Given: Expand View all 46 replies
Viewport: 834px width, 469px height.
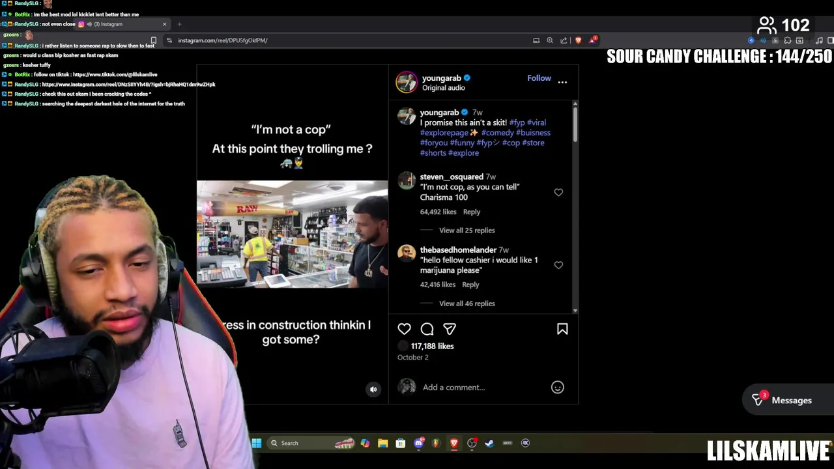Looking at the screenshot, I should tap(467, 304).
